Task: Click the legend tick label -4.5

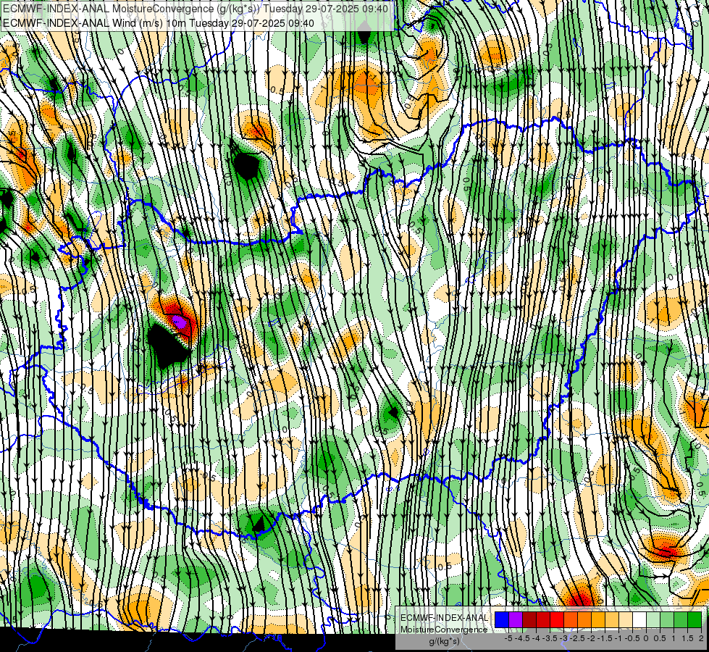Action: tap(522, 638)
